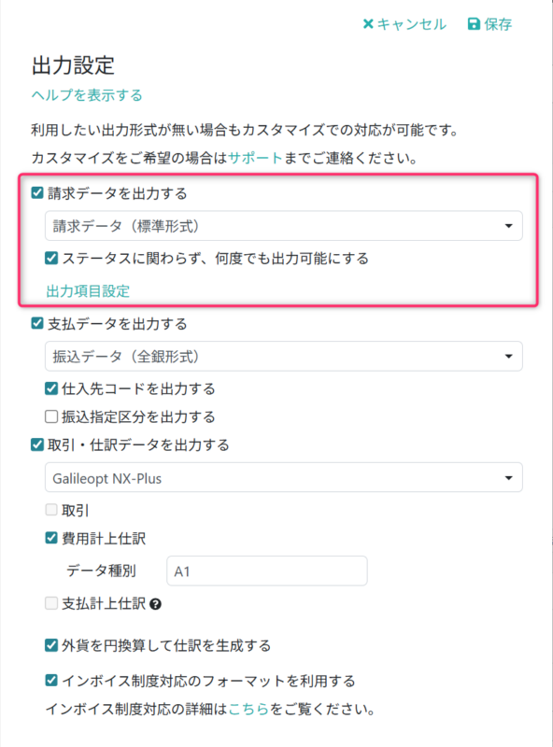Click the データ種別 input field containing A1
Screen dimensions: 553x747
click(266, 571)
